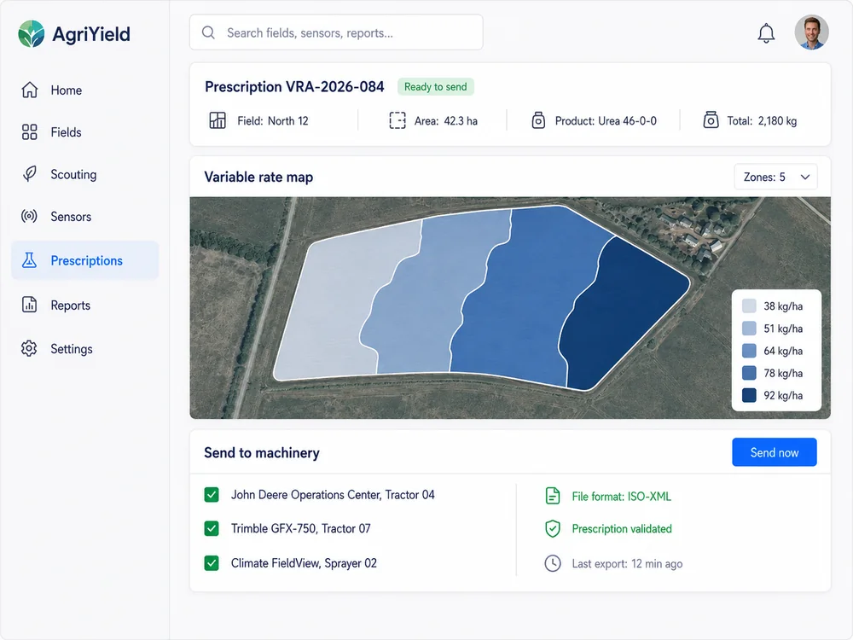Open Fields section

coord(84,132)
